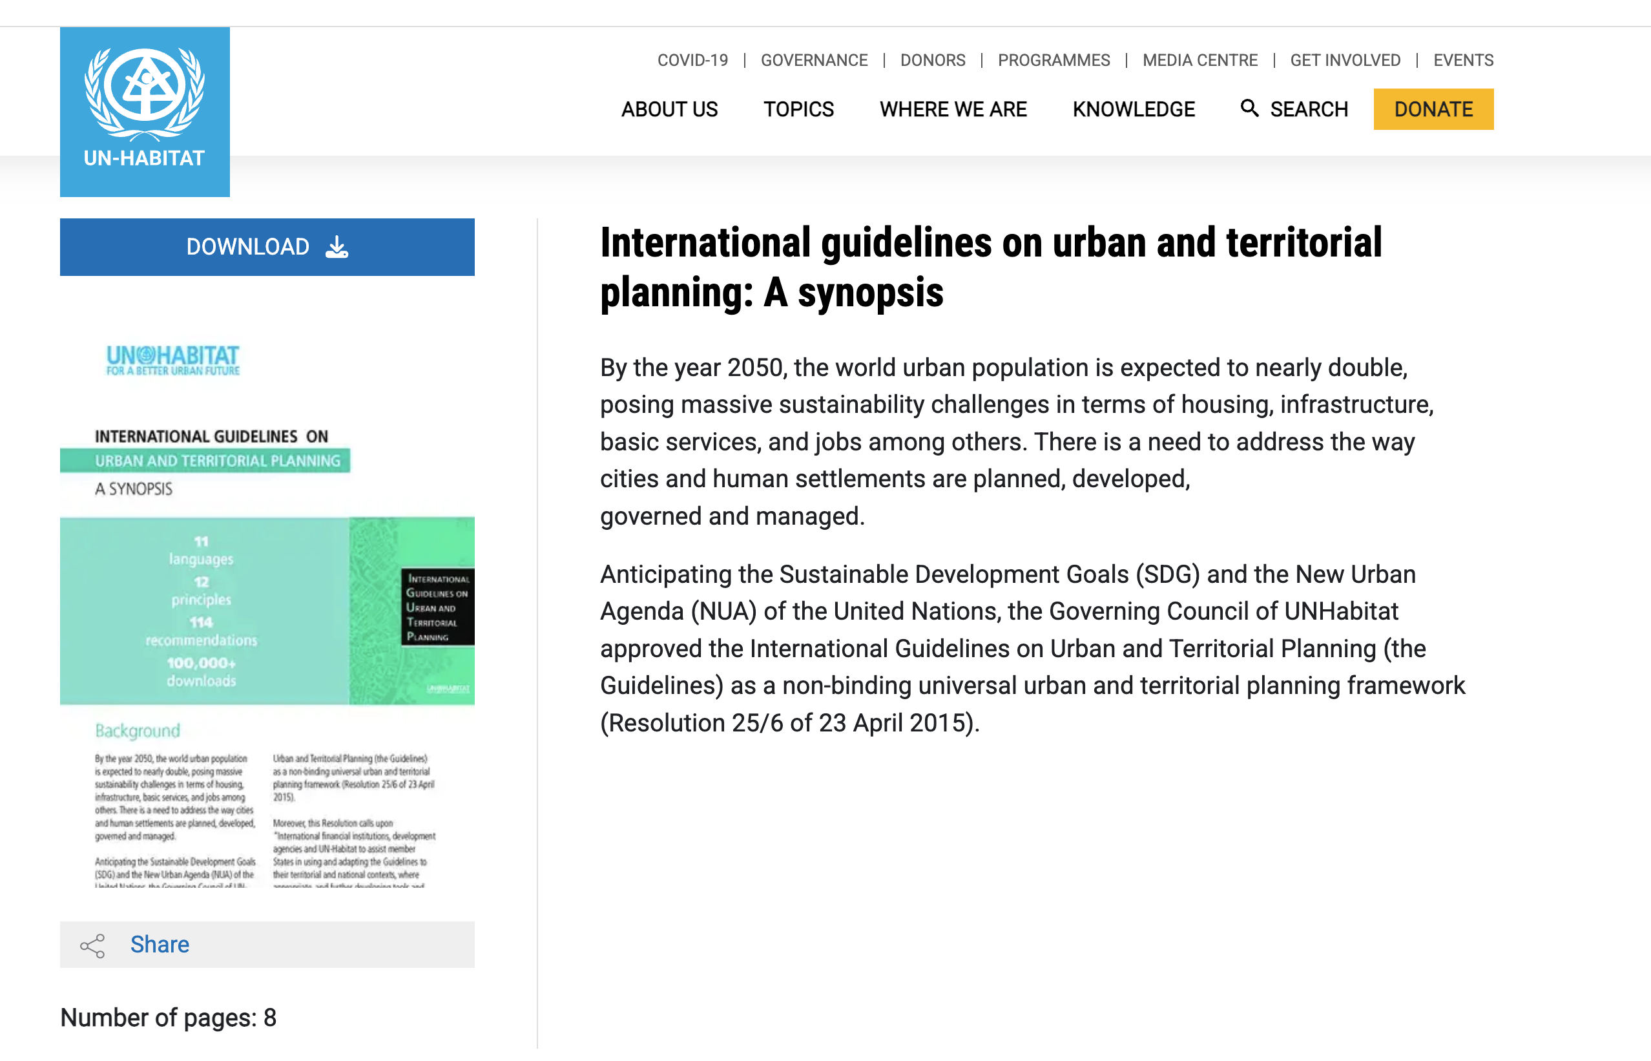Click the search magnifier icon
The height and width of the screenshot is (1061, 1651).
(1249, 108)
